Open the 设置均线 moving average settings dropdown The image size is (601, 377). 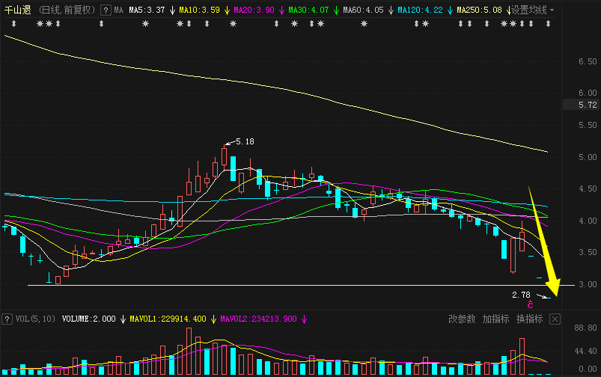tap(532, 10)
